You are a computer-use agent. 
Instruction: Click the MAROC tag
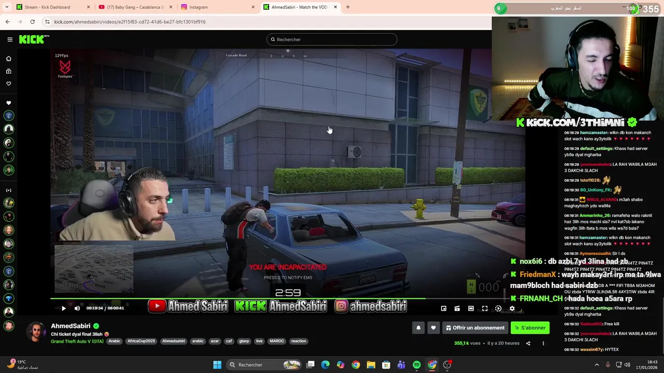(277, 341)
